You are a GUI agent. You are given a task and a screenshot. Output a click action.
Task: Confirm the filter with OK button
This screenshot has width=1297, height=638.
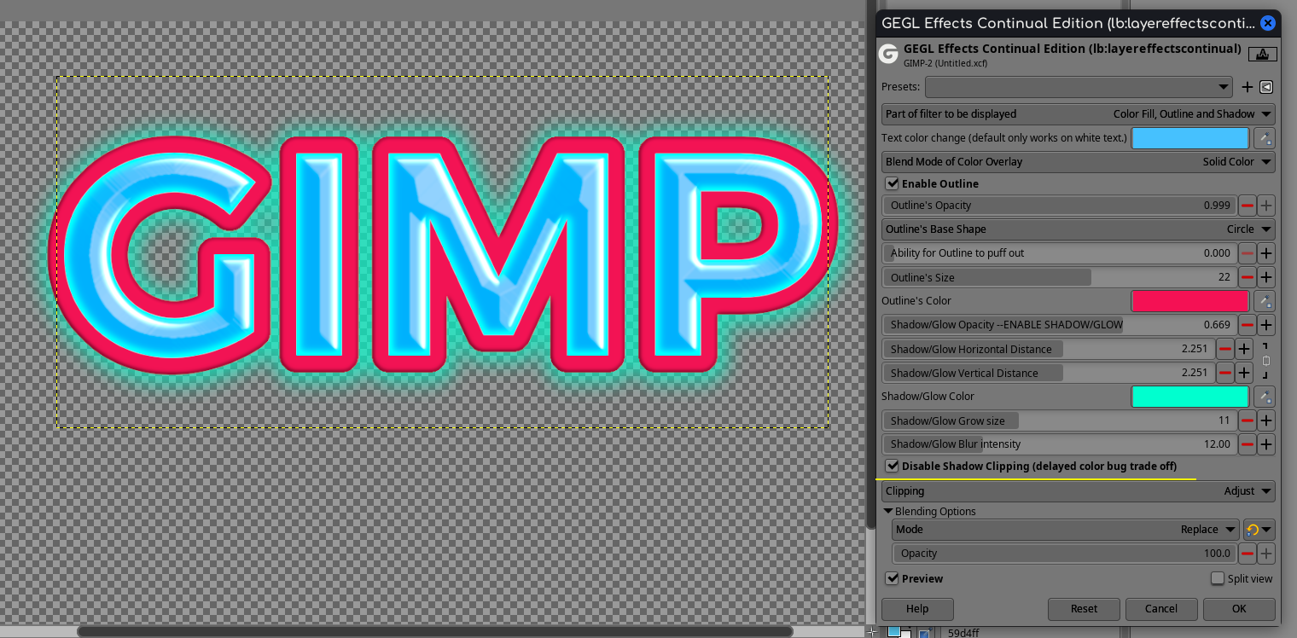click(1239, 609)
